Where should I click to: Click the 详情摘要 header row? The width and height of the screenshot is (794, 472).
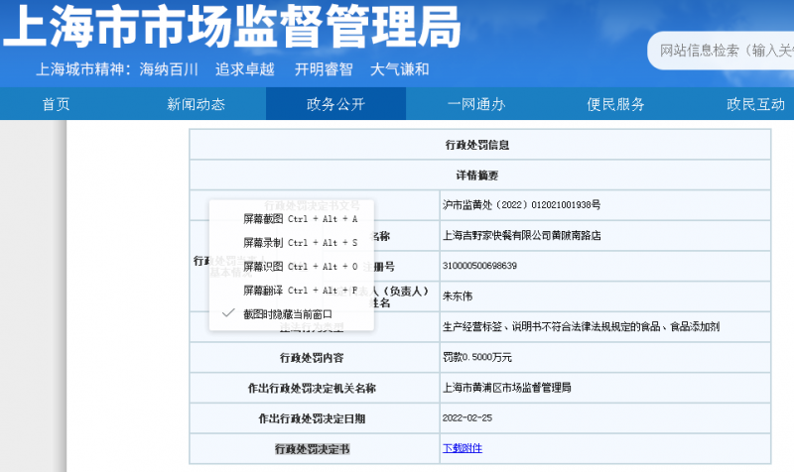(x=480, y=176)
